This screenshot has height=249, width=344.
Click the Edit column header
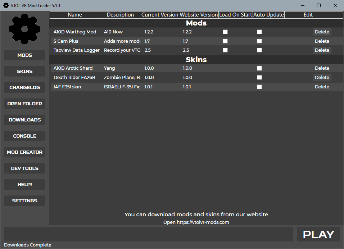pos(308,15)
